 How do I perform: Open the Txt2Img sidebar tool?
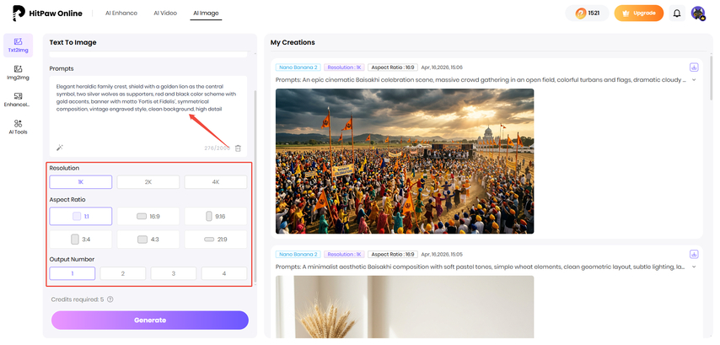tap(18, 45)
